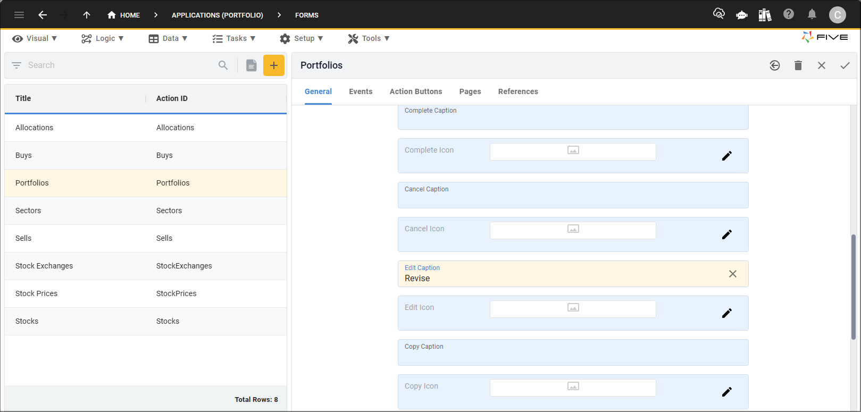
Task: Select the Portfolios row
Action: (146, 183)
